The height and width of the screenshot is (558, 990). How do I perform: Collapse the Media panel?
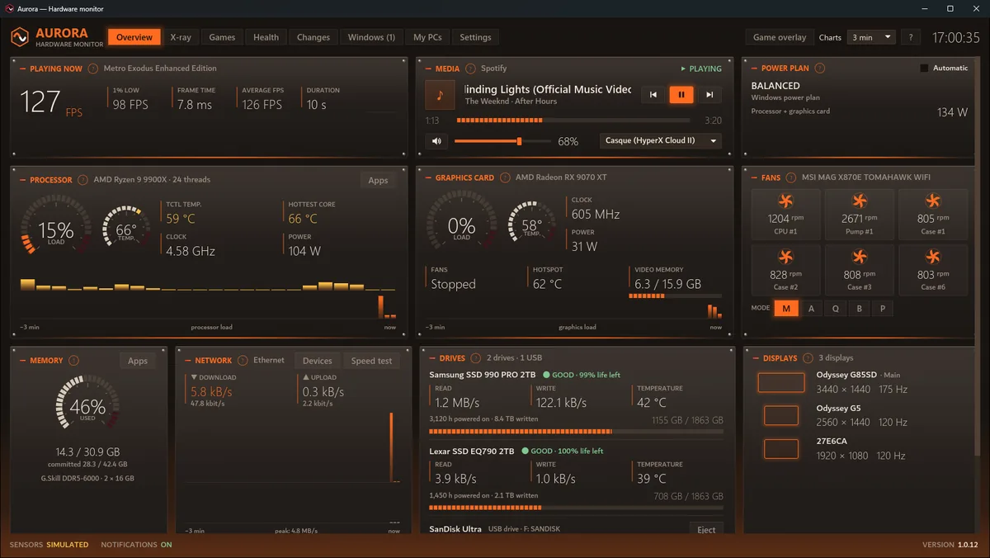pyautogui.click(x=429, y=69)
